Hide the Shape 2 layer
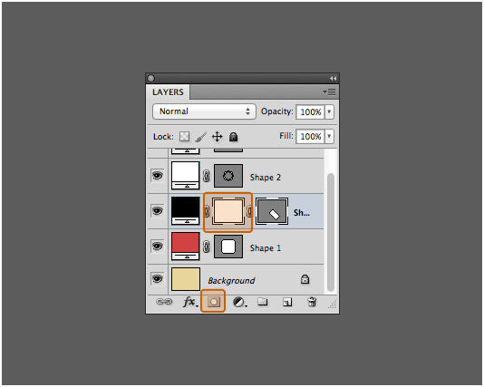This screenshot has height=387, width=484. 158,176
